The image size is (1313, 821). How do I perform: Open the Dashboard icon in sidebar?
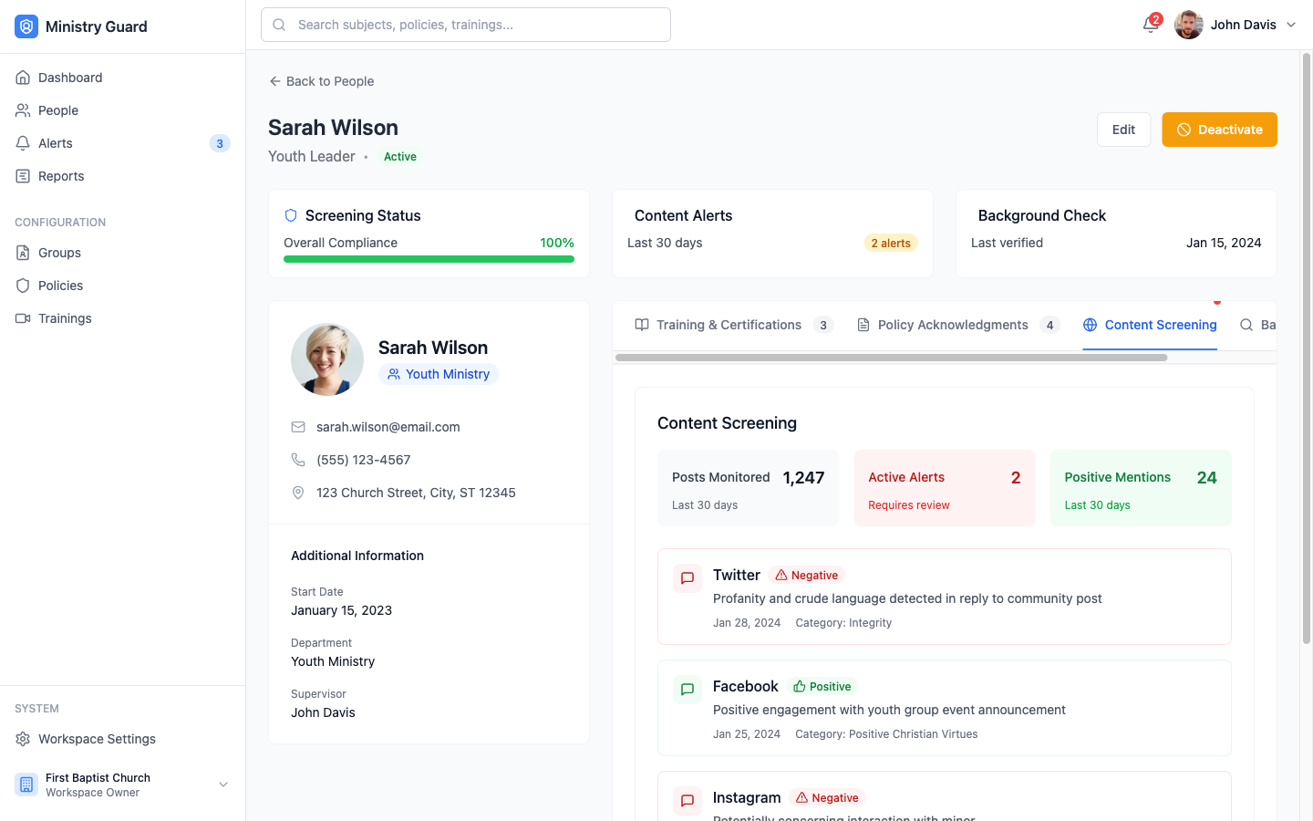coord(22,77)
